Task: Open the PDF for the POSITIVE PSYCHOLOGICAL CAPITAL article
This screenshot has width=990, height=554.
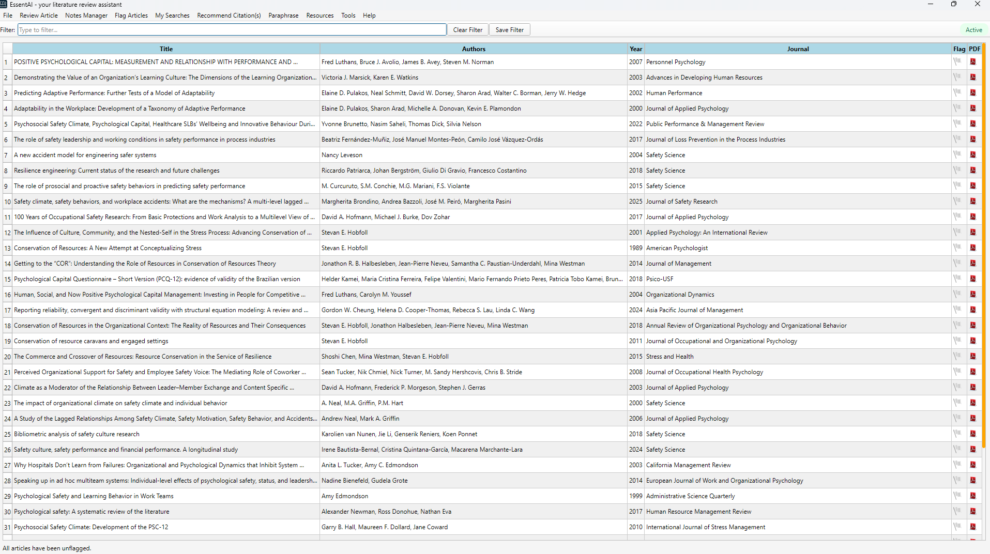Action: pos(973,61)
